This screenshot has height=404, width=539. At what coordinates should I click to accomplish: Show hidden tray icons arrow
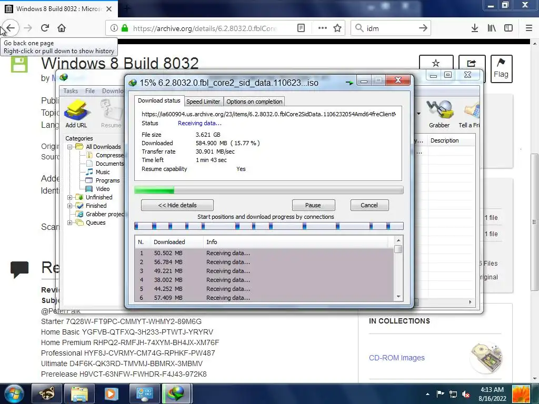pos(427,394)
